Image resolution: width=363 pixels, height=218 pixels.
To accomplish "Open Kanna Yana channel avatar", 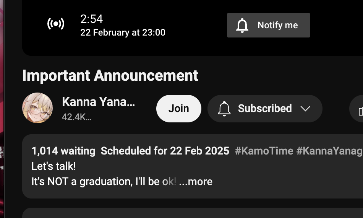I will point(37,108).
